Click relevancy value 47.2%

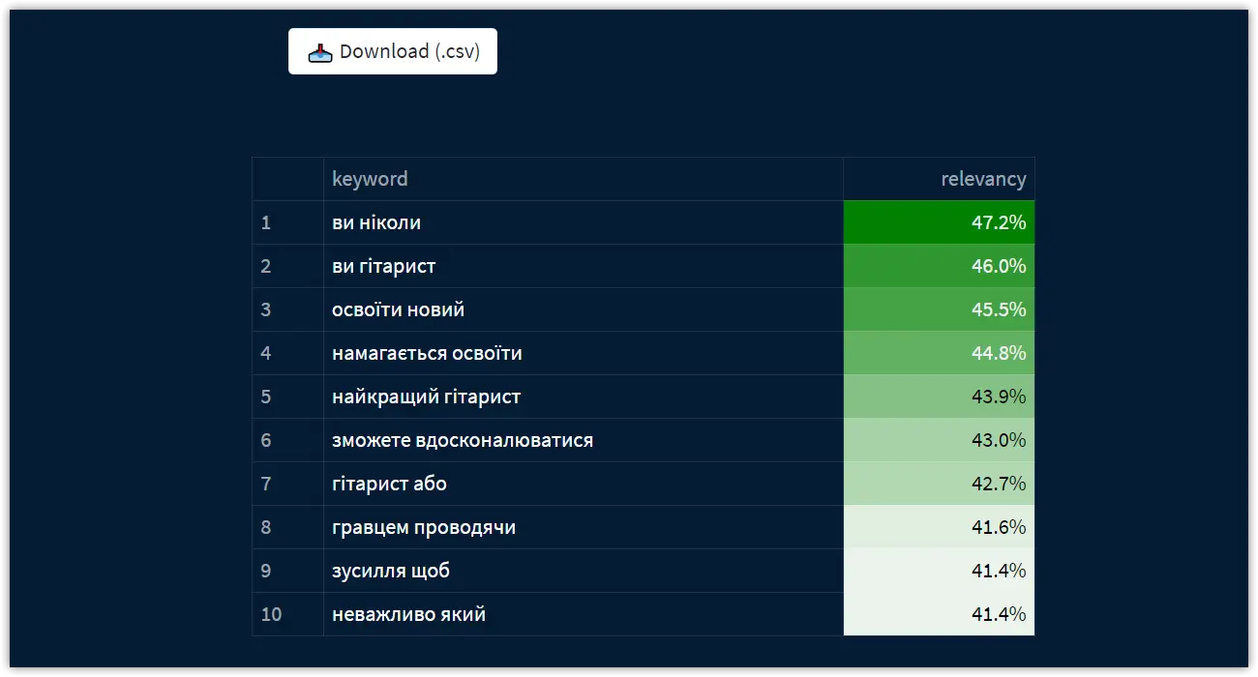[x=939, y=222]
